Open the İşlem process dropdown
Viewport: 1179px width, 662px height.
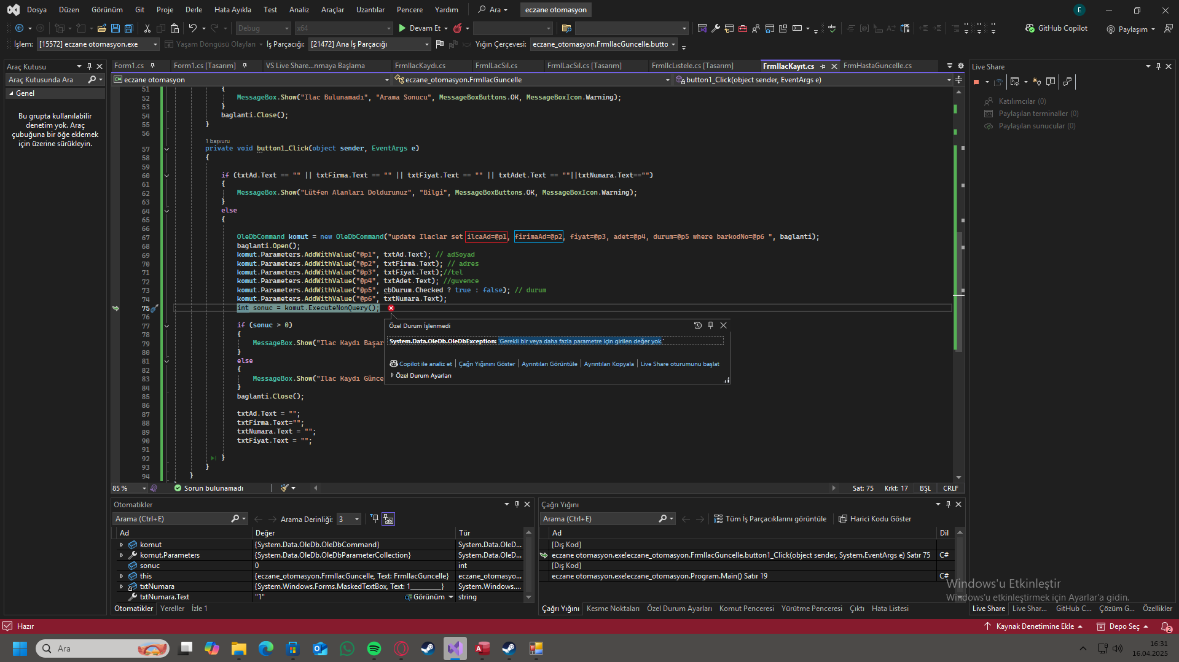(155, 44)
